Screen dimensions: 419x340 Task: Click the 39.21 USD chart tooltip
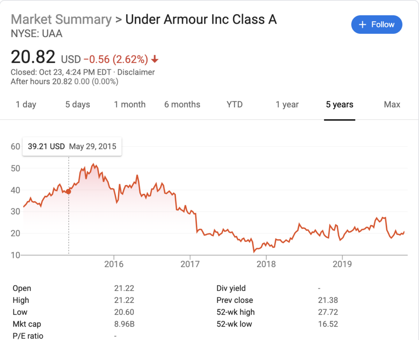pyautogui.click(x=72, y=147)
